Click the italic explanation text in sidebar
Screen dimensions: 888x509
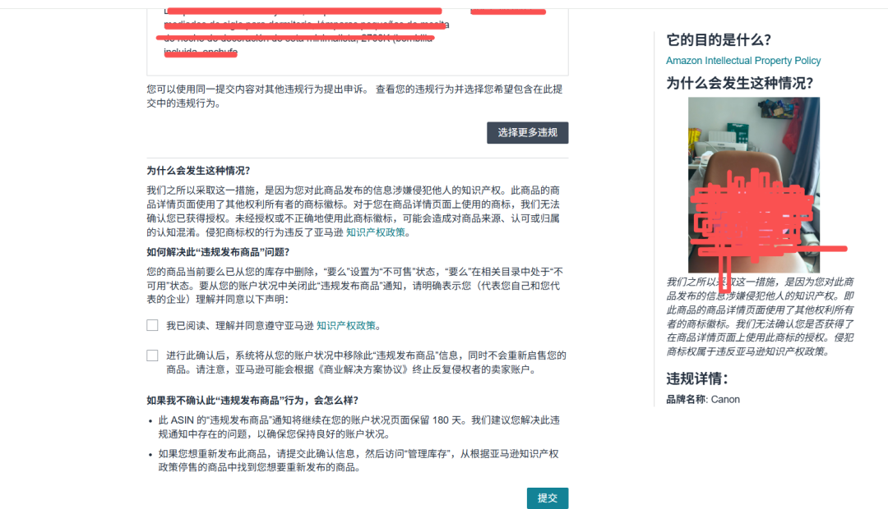(x=760, y=317)
